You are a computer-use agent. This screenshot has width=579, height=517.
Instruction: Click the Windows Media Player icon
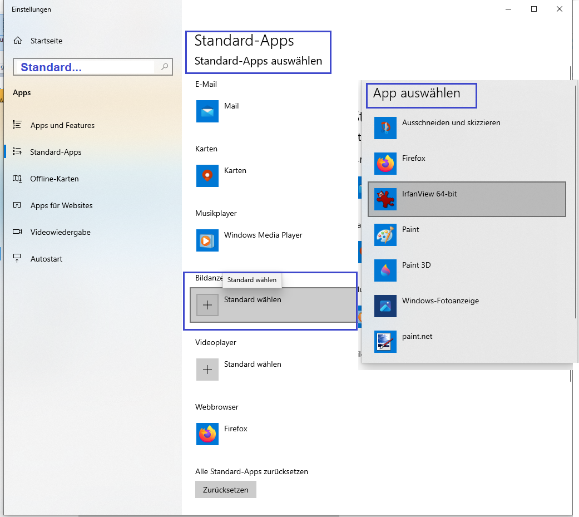[207, 240]
